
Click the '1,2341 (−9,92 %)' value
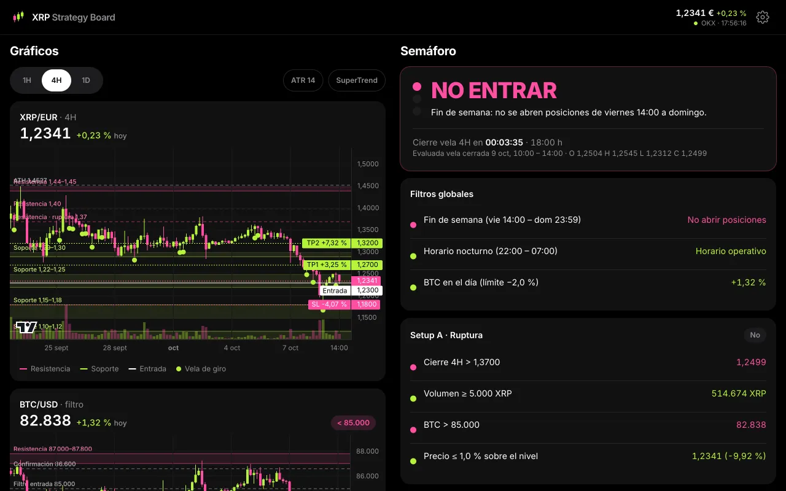[729, 456]
